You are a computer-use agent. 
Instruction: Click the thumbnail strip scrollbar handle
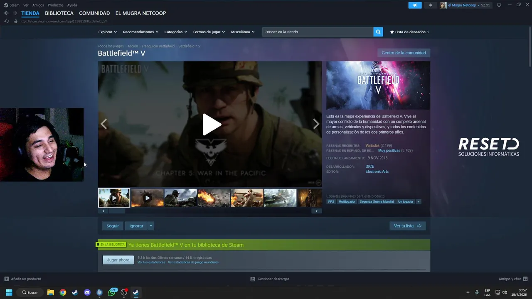(117, 211)
